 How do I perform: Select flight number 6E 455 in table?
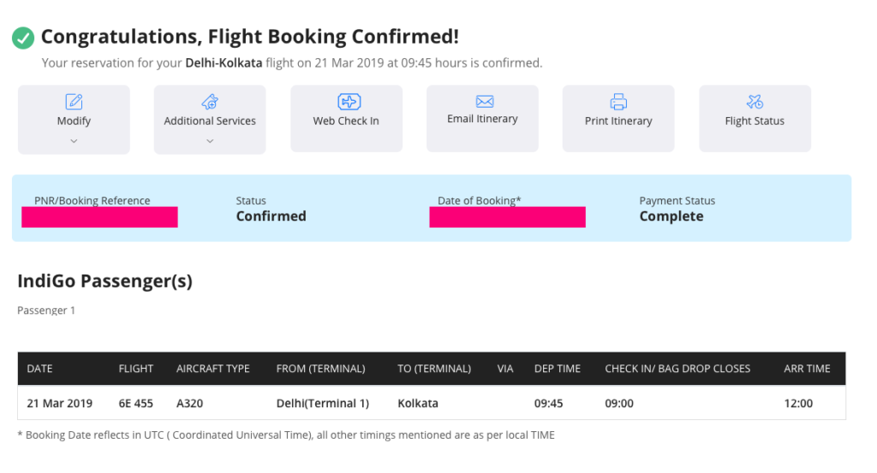coord(136,403)
